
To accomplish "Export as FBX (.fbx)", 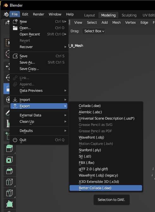I will pos(106,163).
